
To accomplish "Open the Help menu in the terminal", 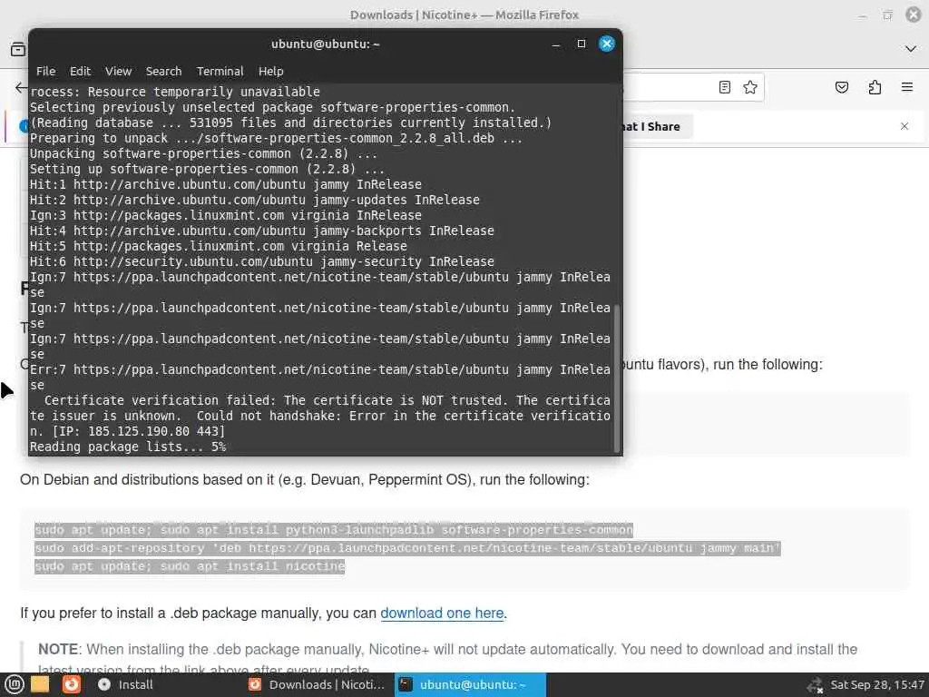I will [270, 71].
